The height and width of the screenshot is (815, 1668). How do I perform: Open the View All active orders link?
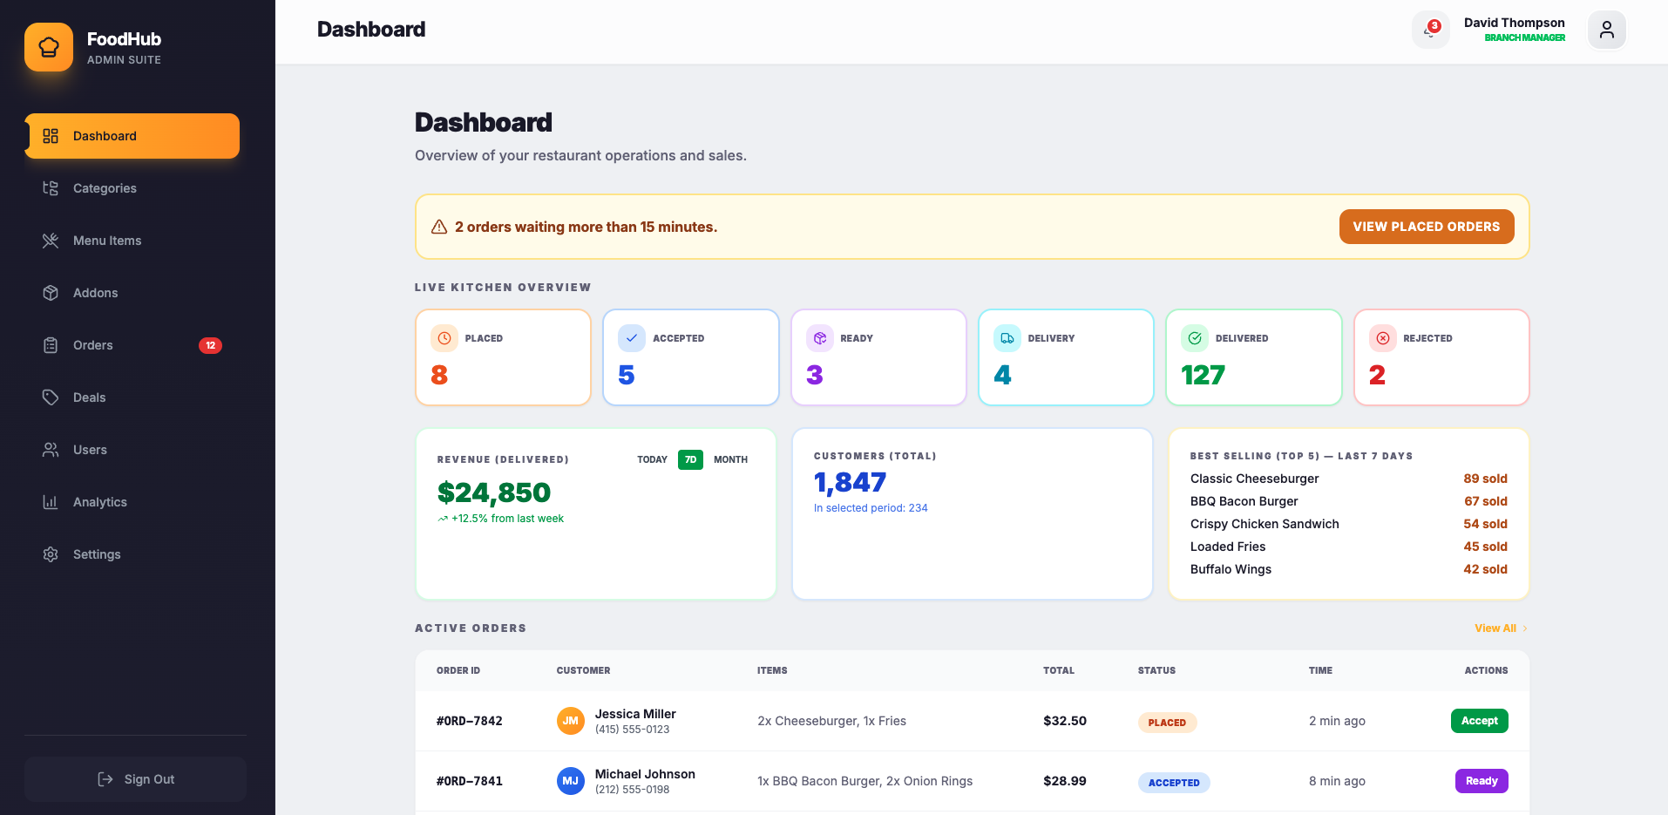coord(1501,628)
